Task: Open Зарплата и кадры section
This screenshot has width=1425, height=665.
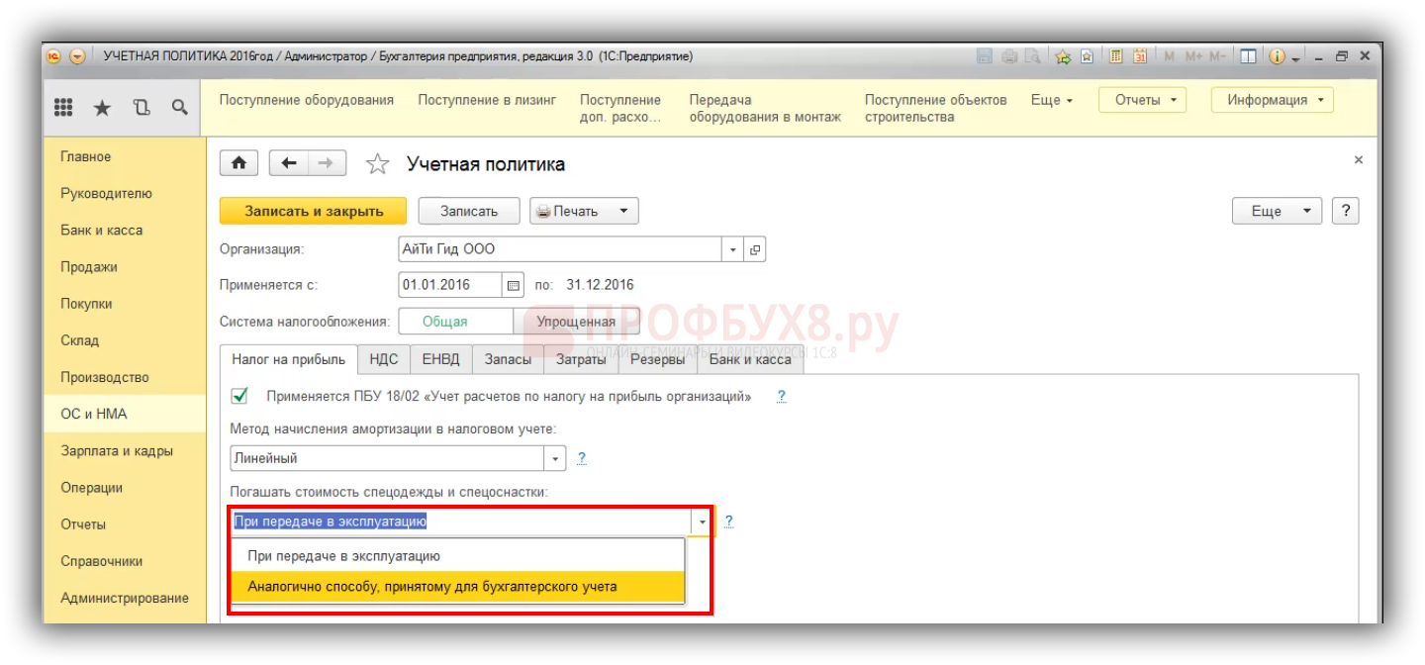Action: click(x=124, y=450)
